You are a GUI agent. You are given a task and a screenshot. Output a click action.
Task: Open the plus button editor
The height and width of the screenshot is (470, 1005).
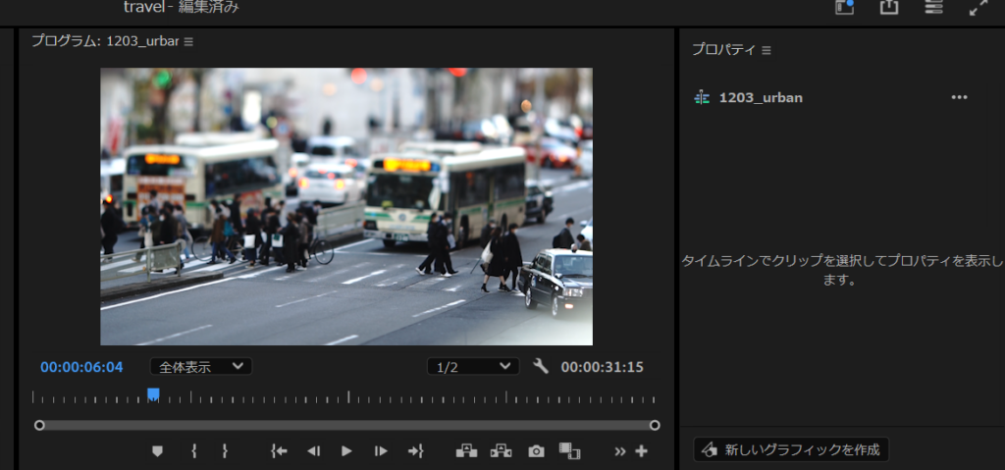tap(642, 451)
